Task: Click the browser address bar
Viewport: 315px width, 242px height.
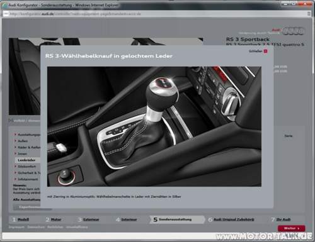Action: [156, 14]
